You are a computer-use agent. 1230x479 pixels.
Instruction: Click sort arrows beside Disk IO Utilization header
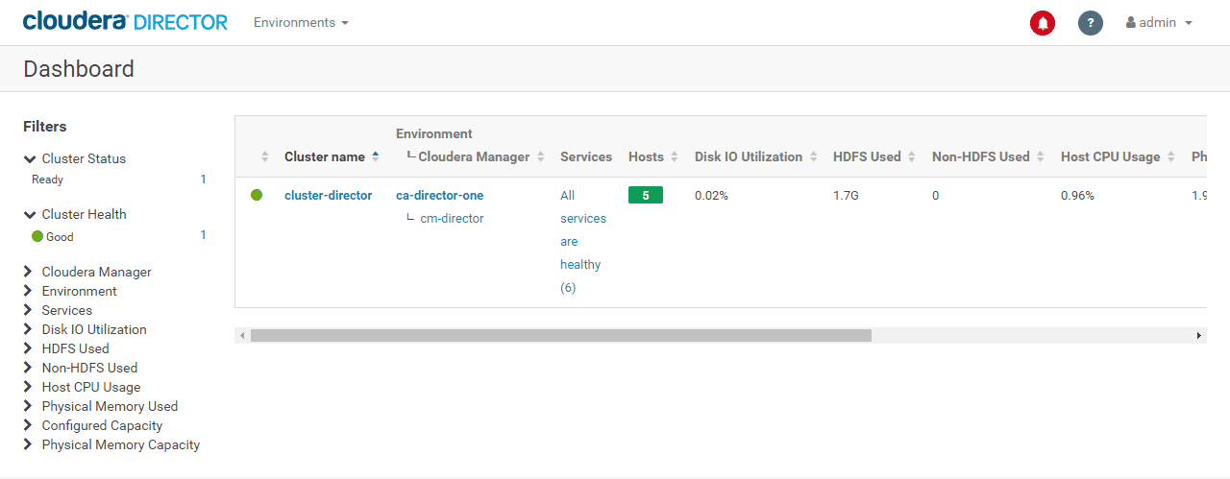pyautogui.click(x=814, y=156)
